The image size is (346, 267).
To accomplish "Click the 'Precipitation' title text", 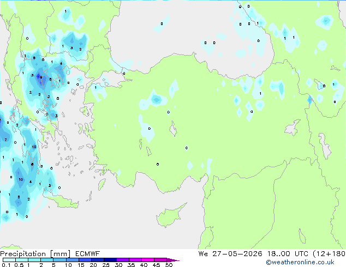I will coord(23,254).
